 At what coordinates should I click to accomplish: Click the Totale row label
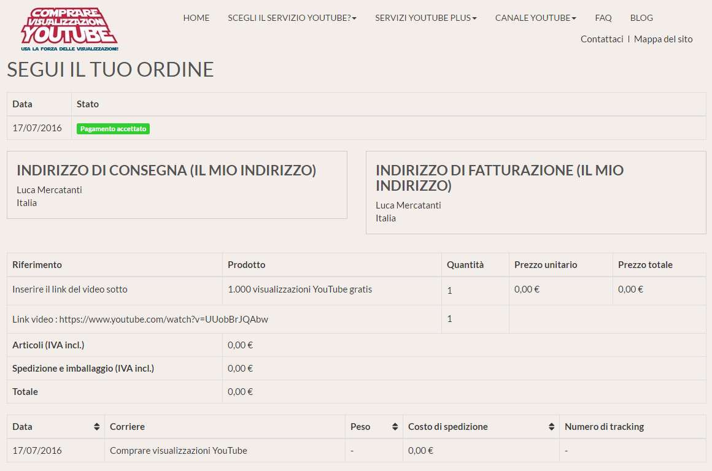click(25, 392)
